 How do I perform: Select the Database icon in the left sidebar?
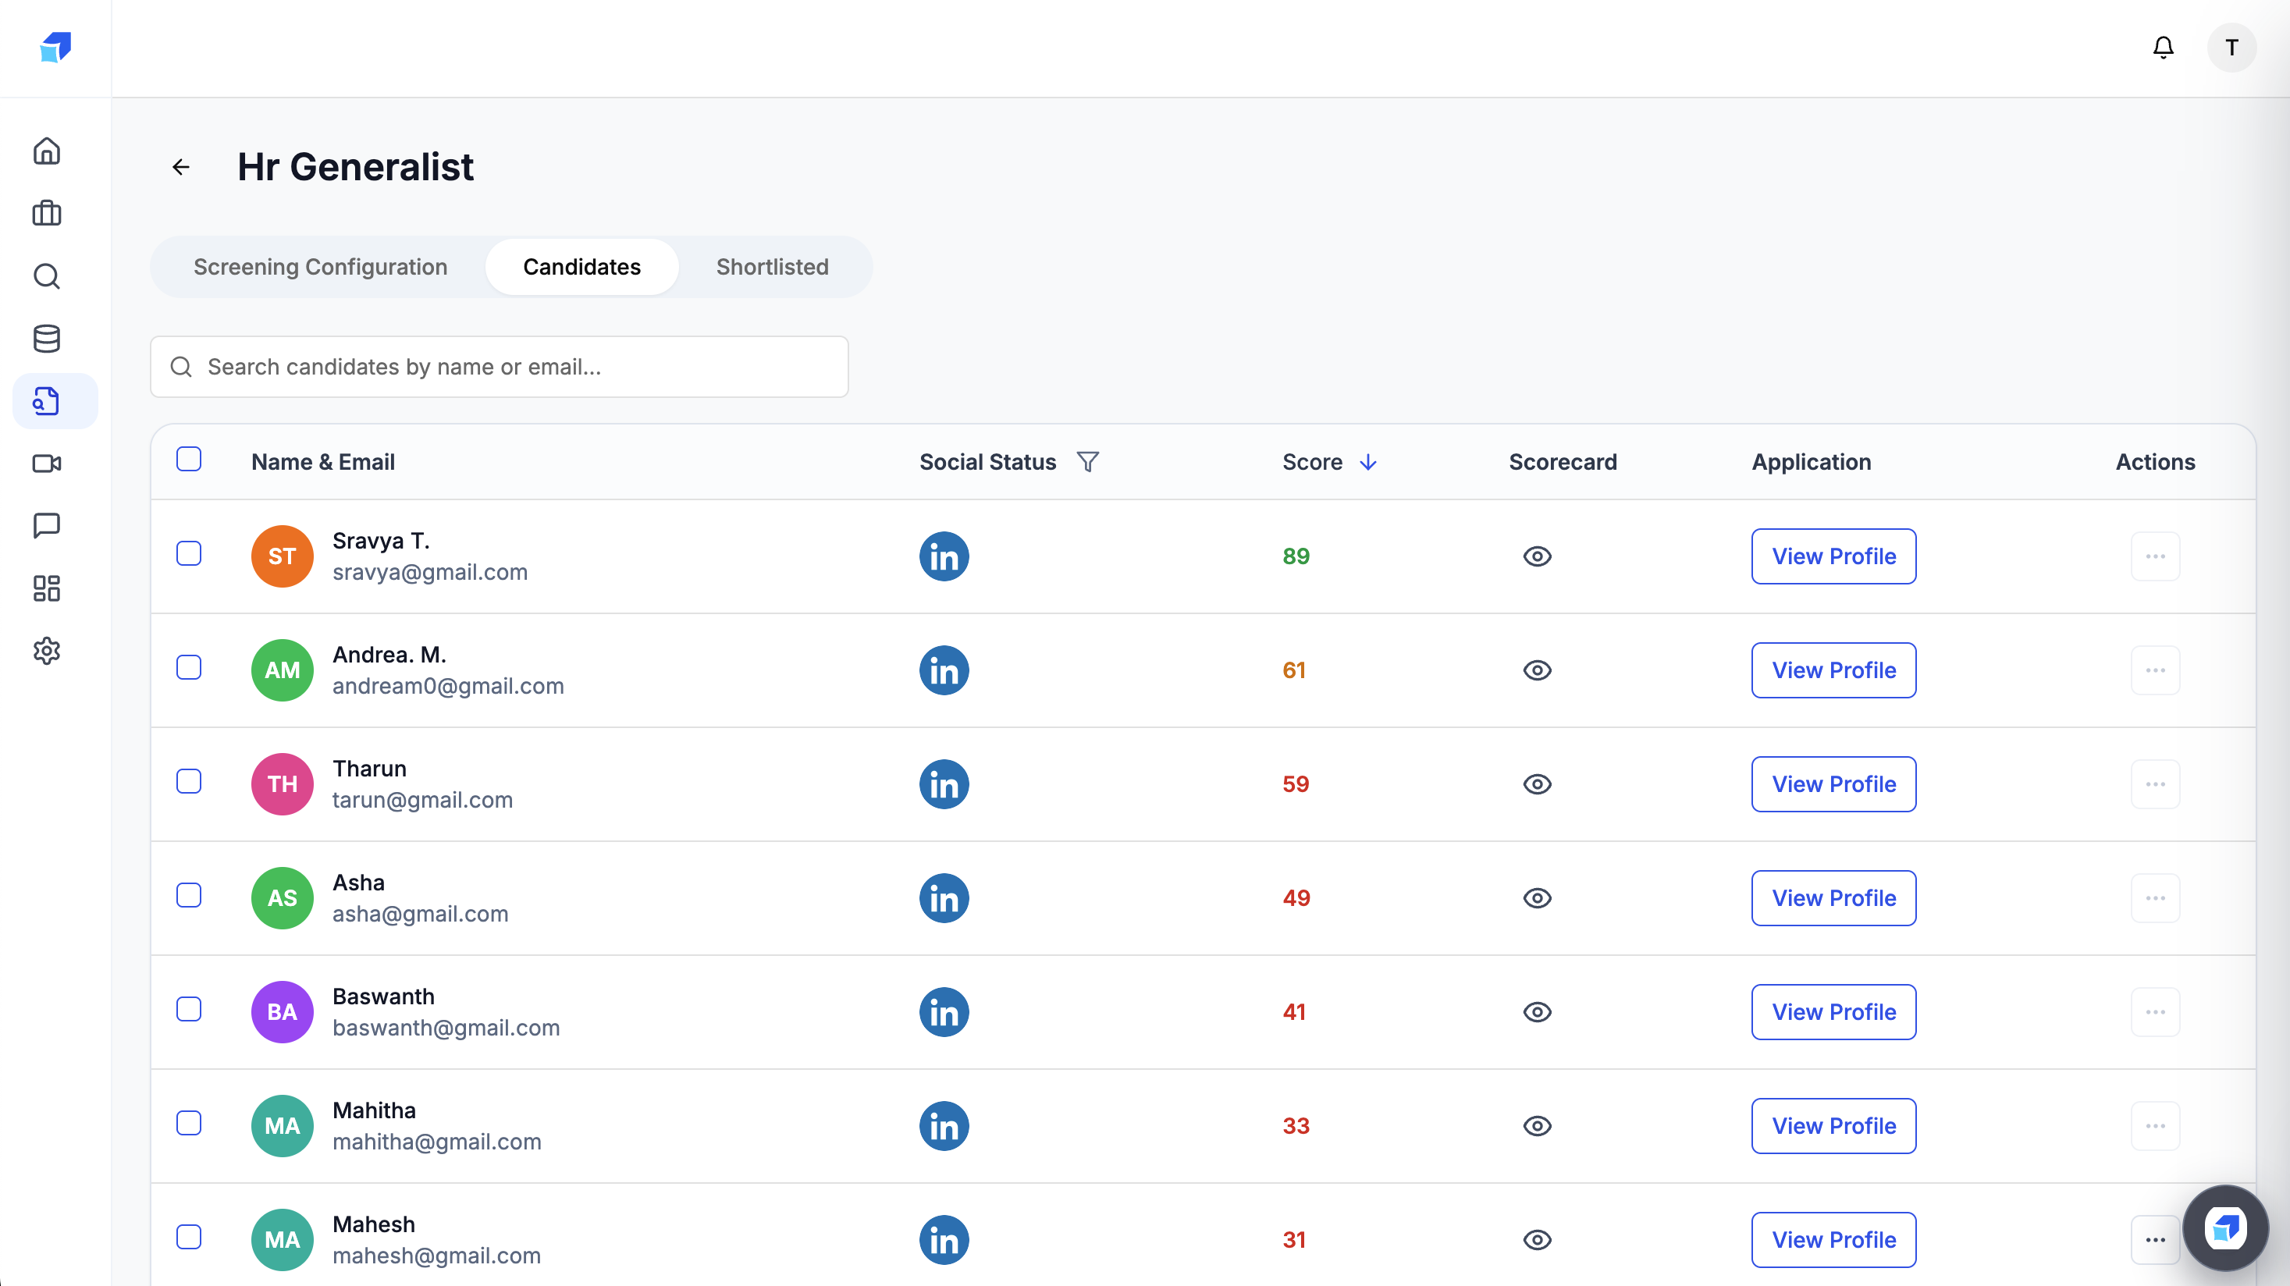[46, 339]
